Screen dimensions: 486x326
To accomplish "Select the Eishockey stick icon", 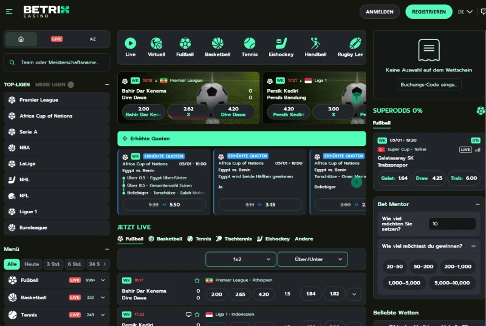I will tap(281, 44).
